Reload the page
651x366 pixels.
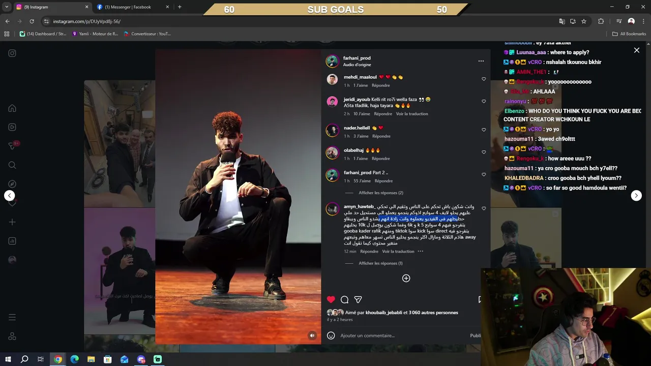[32, 21]
